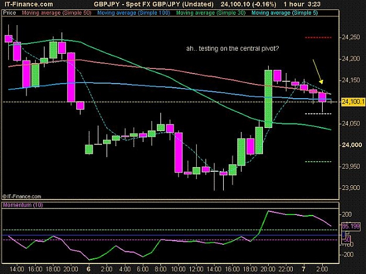366x274 pixels.
Task: Click the 24,000 price axis label
Action: (352, 145)
